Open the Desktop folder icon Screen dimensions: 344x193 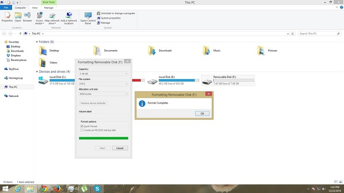43,51
